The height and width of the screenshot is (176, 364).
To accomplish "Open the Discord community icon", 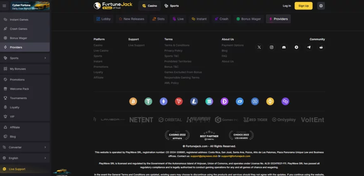I will tap(284, 48).
